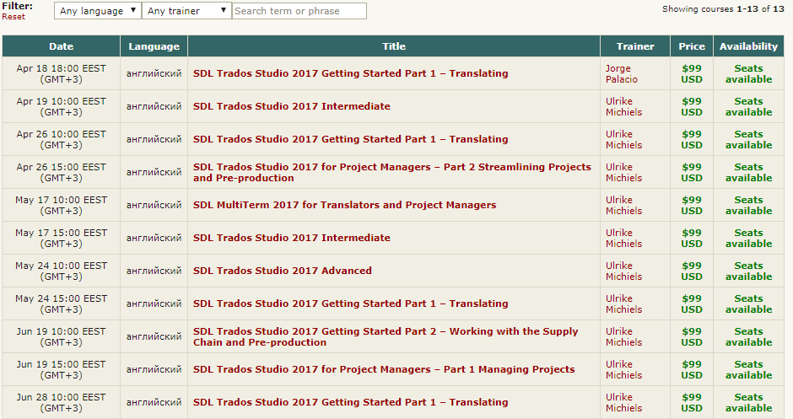Viewport: 793px width, 419px height.
Task: Click the red Reset filter link
Action: click(13, 17)
